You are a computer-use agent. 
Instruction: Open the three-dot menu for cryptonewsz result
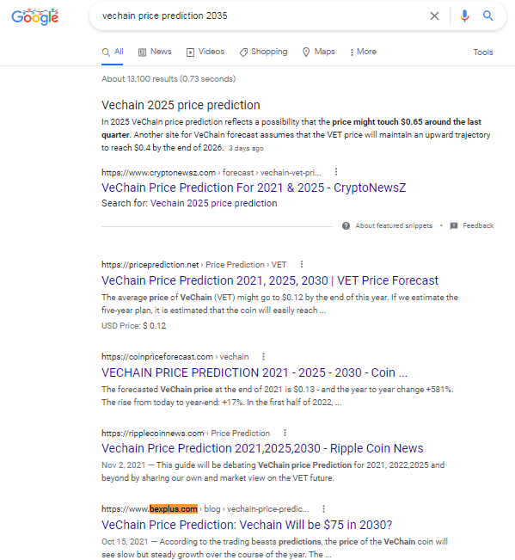click(x=336, y=172)
